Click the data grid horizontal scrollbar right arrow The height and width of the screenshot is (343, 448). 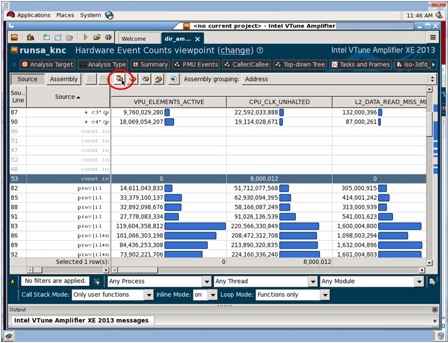point(422,270)
